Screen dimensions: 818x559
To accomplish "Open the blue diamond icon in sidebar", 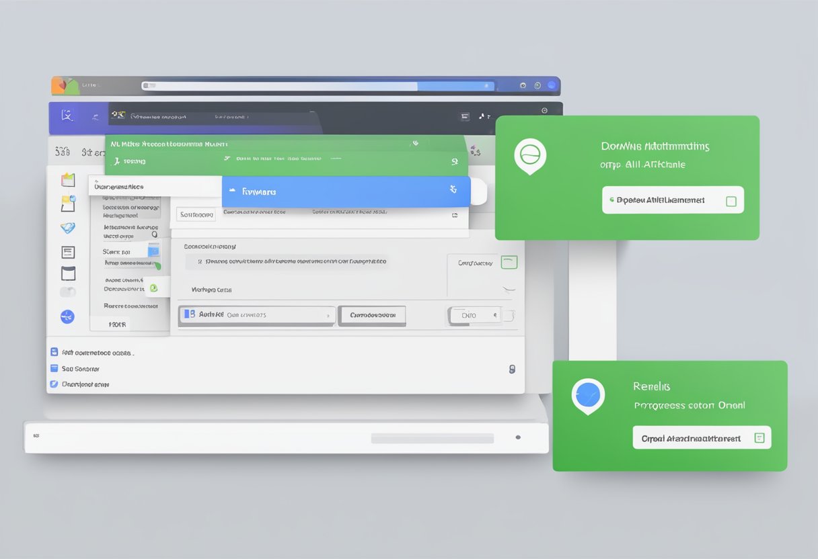I will (68, 228).
